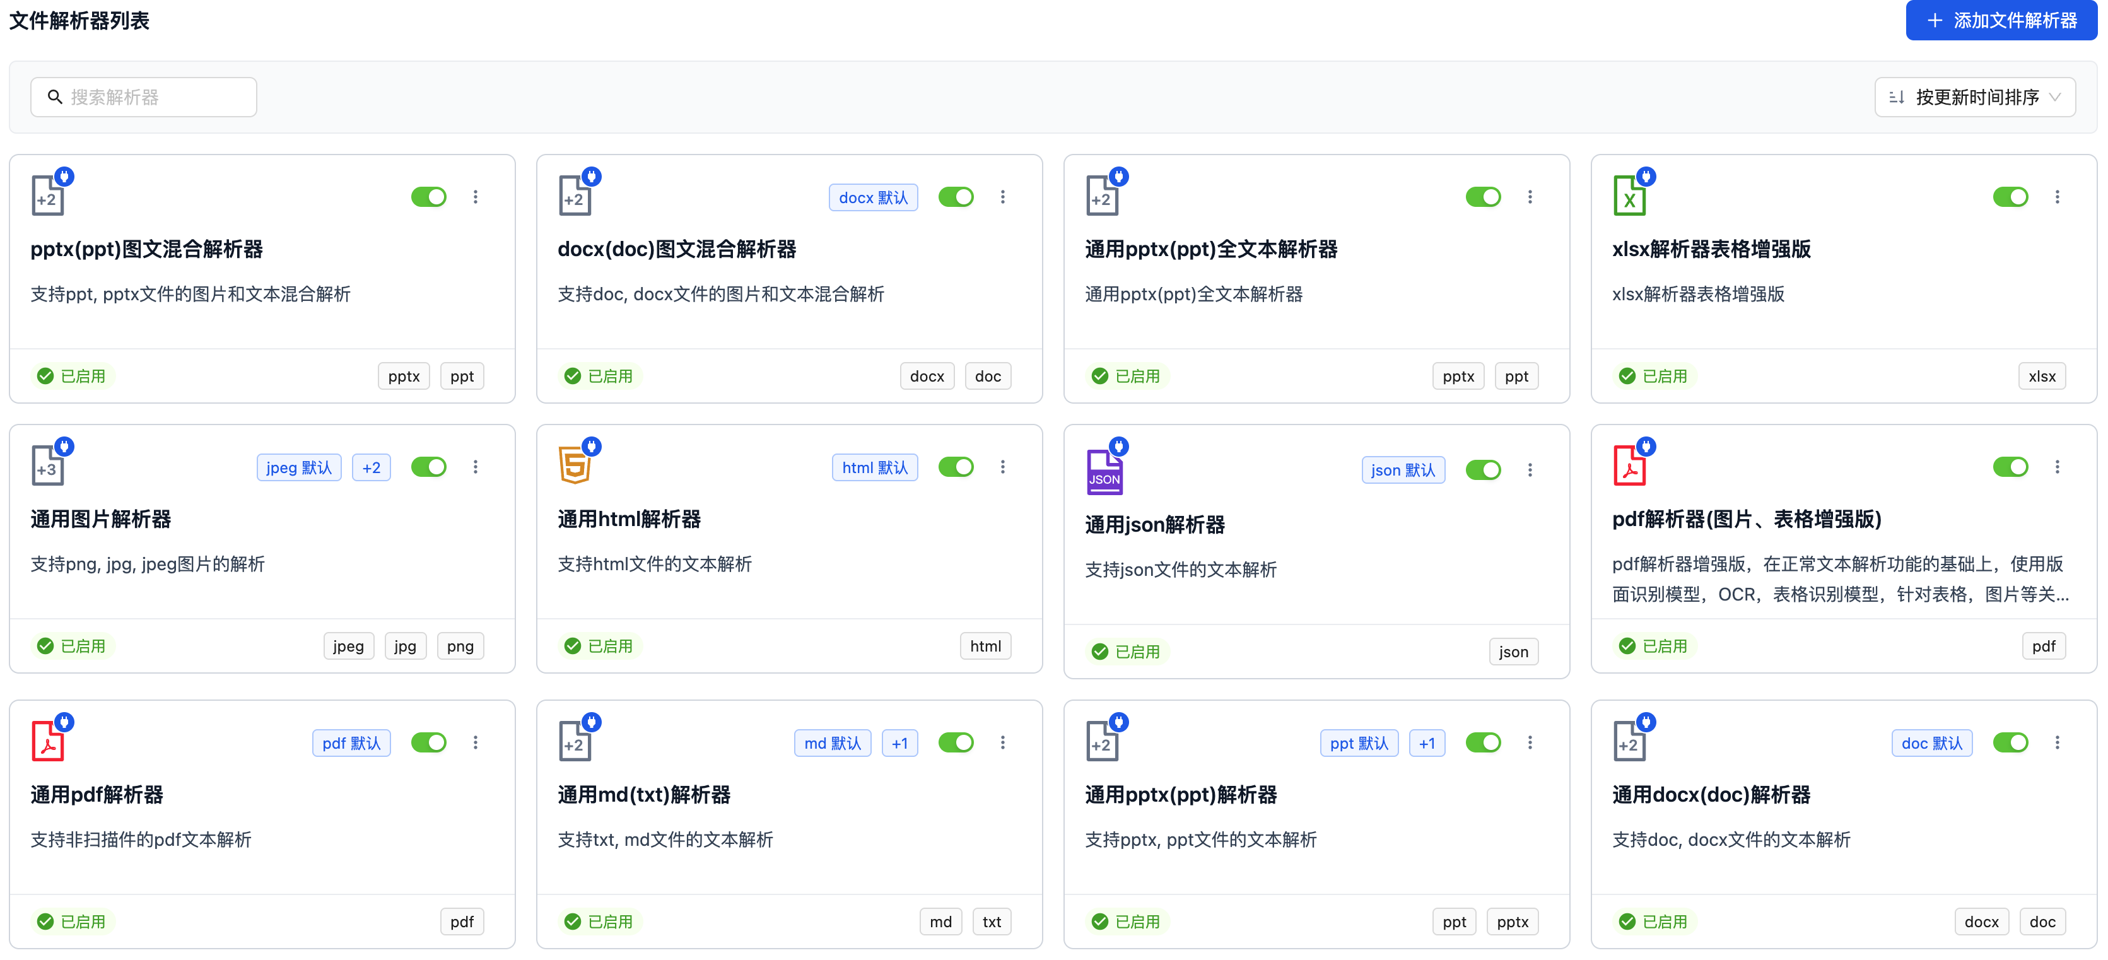The height and width of the screenshot is (960, 2108).
Task: Expand the +2 badge on 通用图片解析器
Action: pyautogui.click(x=371, y=467)
